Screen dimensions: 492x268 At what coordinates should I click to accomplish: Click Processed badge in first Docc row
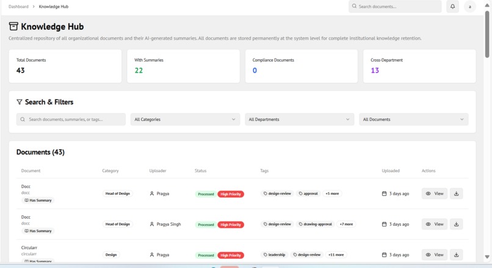point(206,194)
